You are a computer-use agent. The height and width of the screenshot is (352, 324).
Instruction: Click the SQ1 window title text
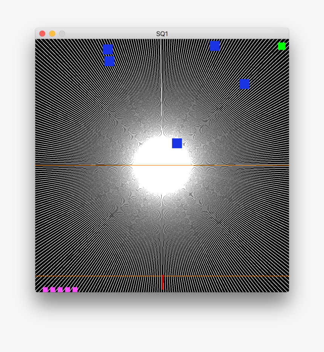pos(162,34)
